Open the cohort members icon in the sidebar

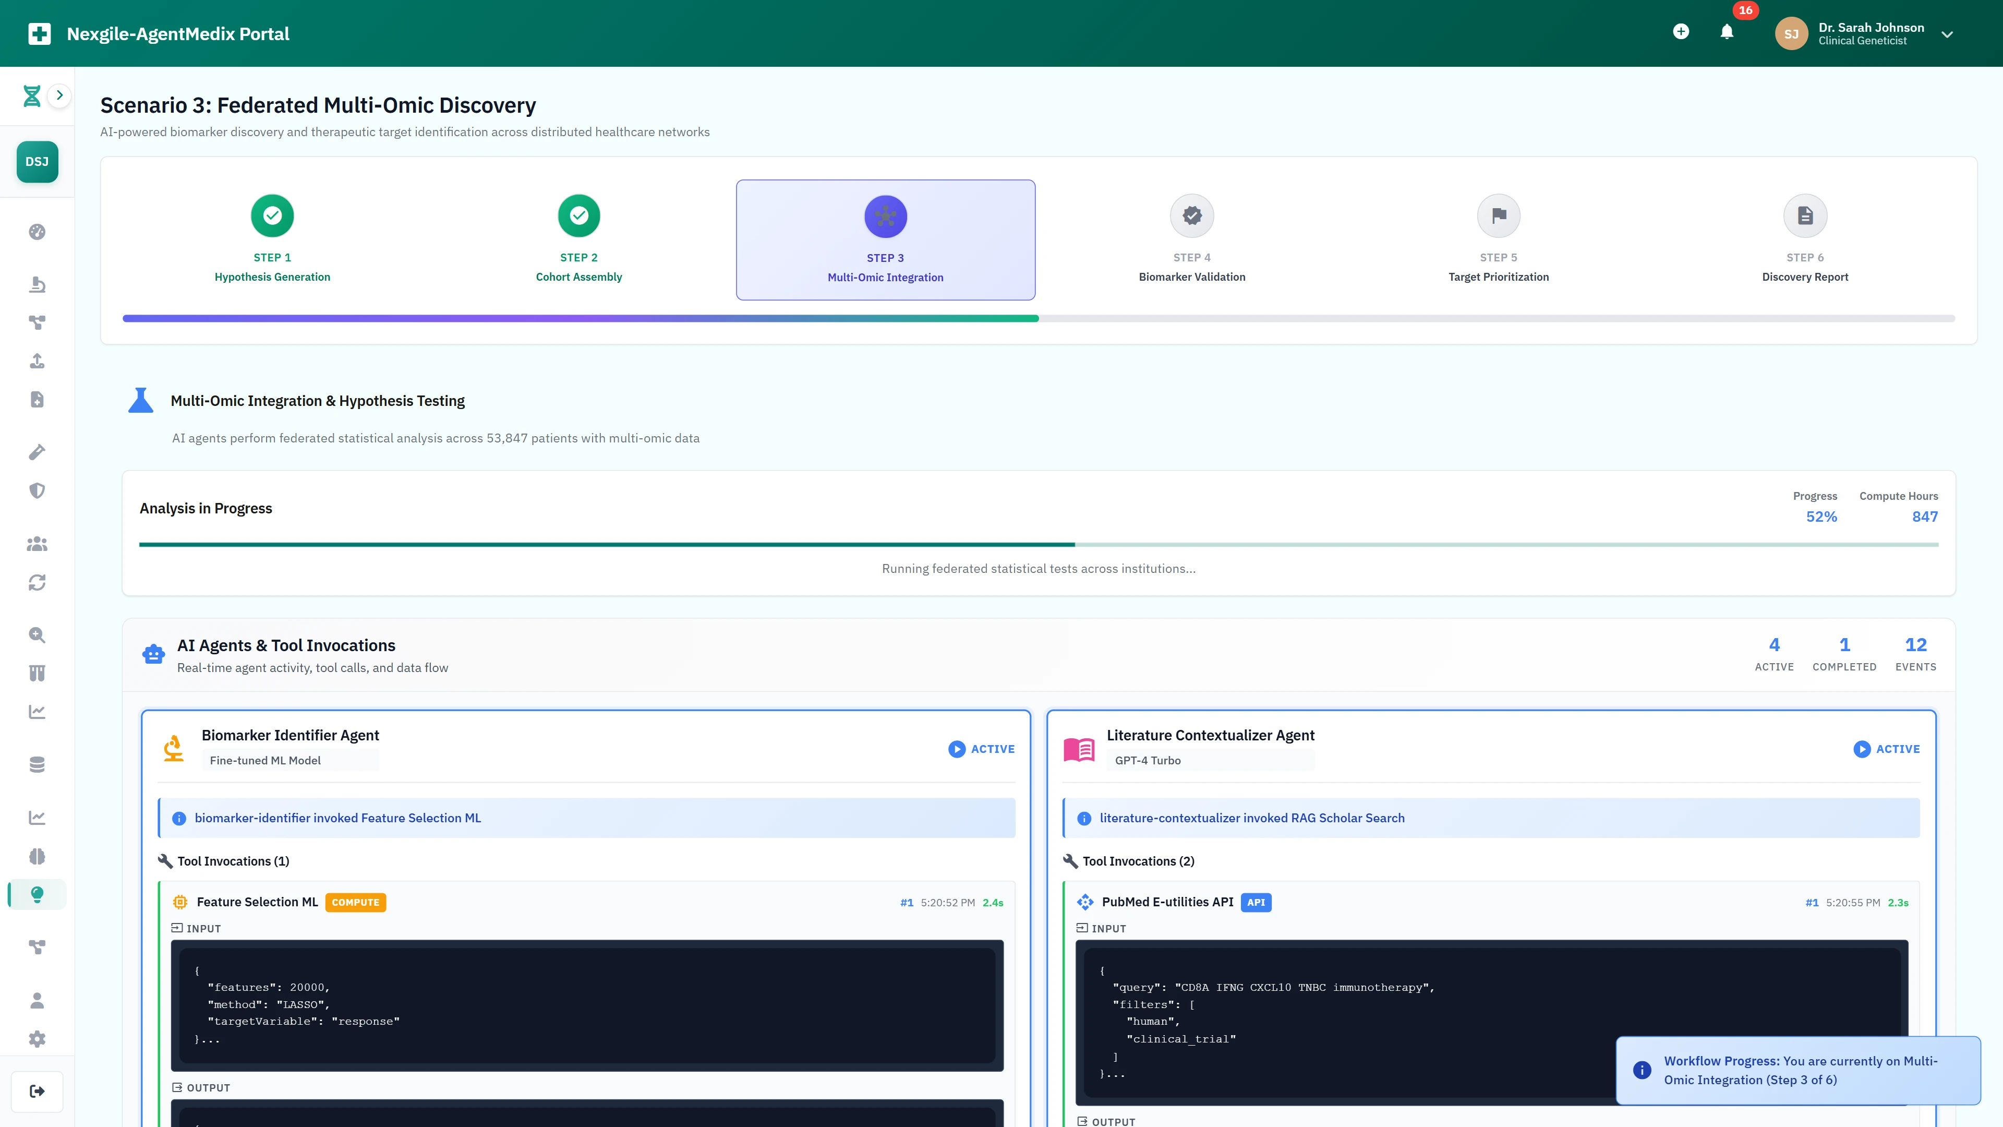pos(37,544)
